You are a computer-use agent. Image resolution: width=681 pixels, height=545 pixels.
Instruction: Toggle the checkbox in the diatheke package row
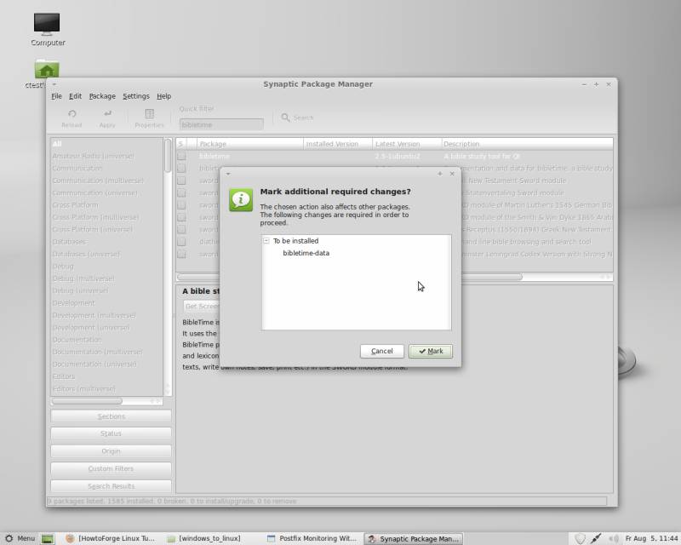181,241
